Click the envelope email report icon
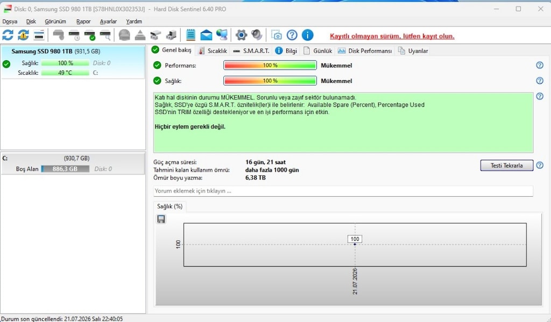Viewport: 551px width, 322px height. click(x=206, y=35)
